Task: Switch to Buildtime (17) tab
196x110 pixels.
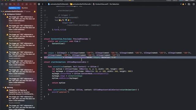Action: click(x=14, y=8)
